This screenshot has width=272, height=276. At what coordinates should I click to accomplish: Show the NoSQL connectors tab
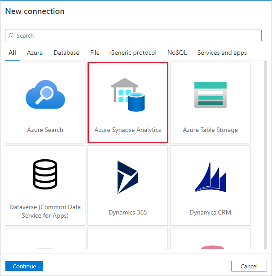(177, 53)
